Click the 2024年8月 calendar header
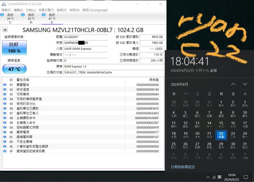Screen dimensions: 254x182 pyautogui.click(x=180, y=84)
